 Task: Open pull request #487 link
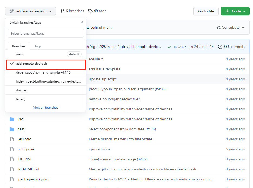tap(143, 159)
